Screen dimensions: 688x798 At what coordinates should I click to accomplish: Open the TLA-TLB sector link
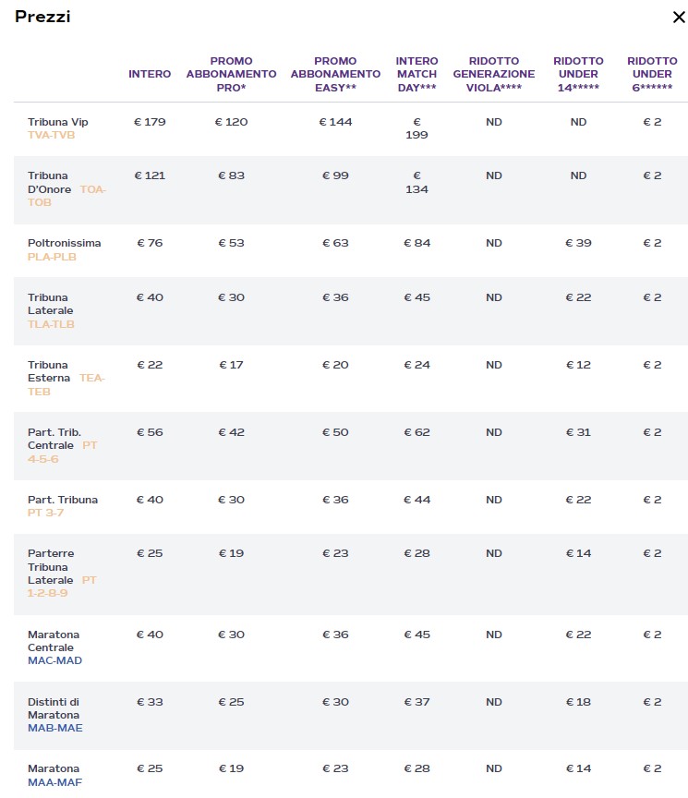coord(51,324)
